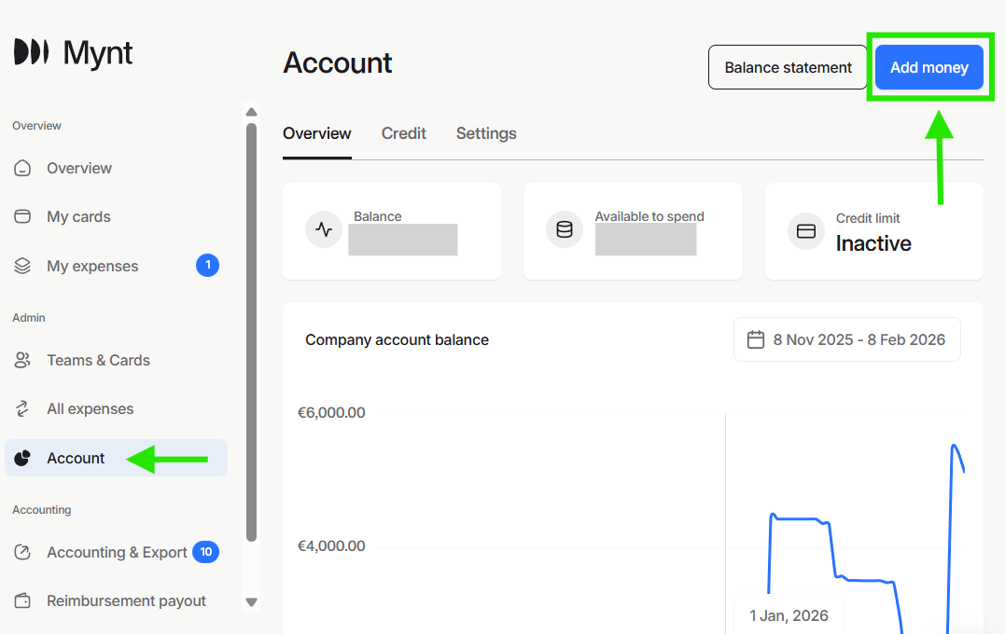
Task: Click the Add money button
Action: point(928,67)
